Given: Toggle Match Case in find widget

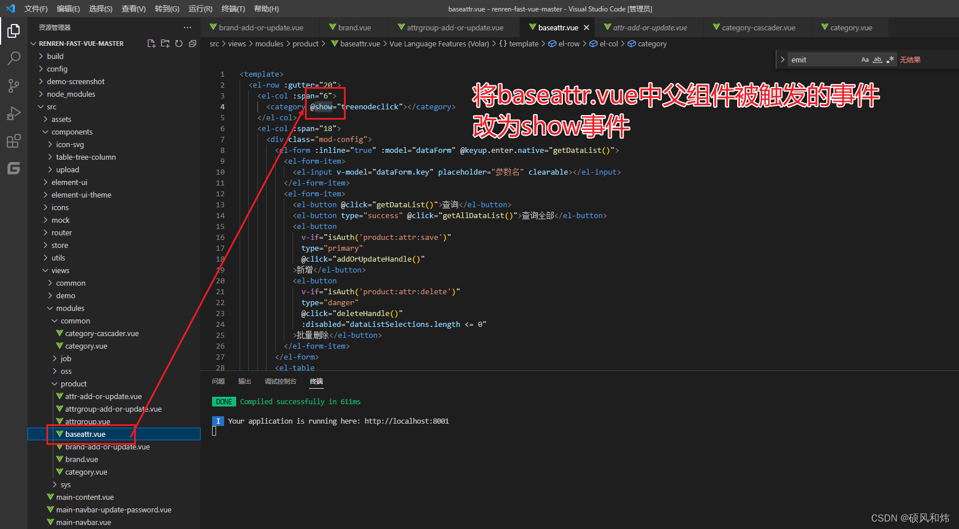Looking at the screenshot, I should (x=865, y=60).
